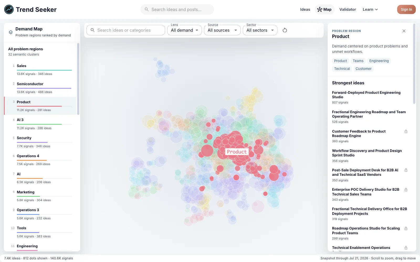This screenshot has height=262, width=420.
Task: Click the lock icon on Enterprise POC Delivery Studio
Action: [406, 190]
